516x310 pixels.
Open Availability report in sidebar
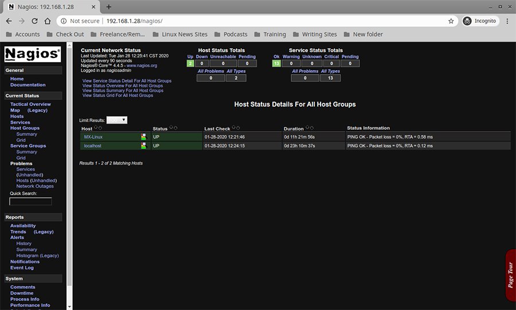pyautogui.click(x=23, y=226)
